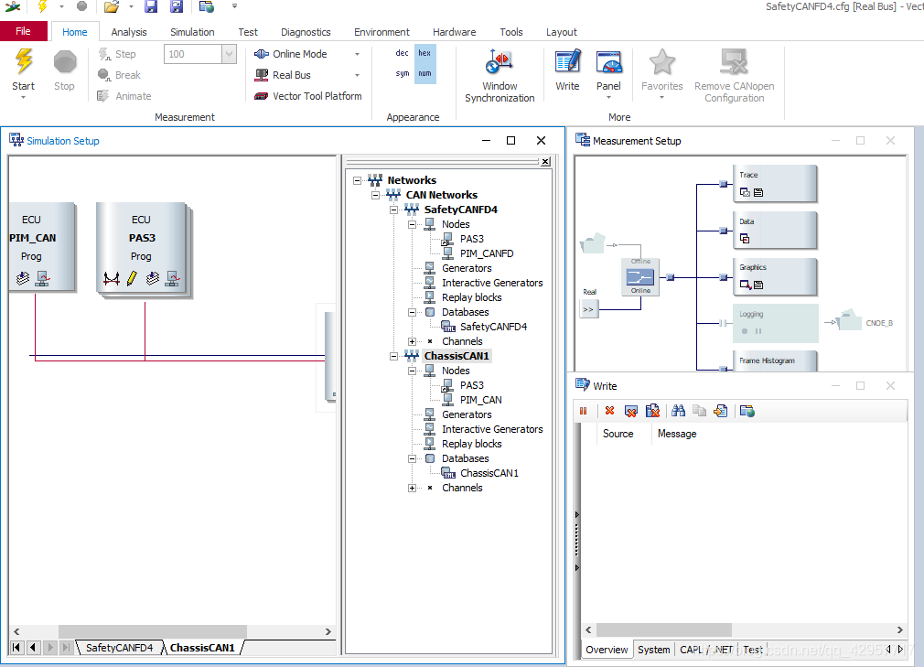Select PIM_CANFD node in tree
924x667 pixels.
point(486,253)
